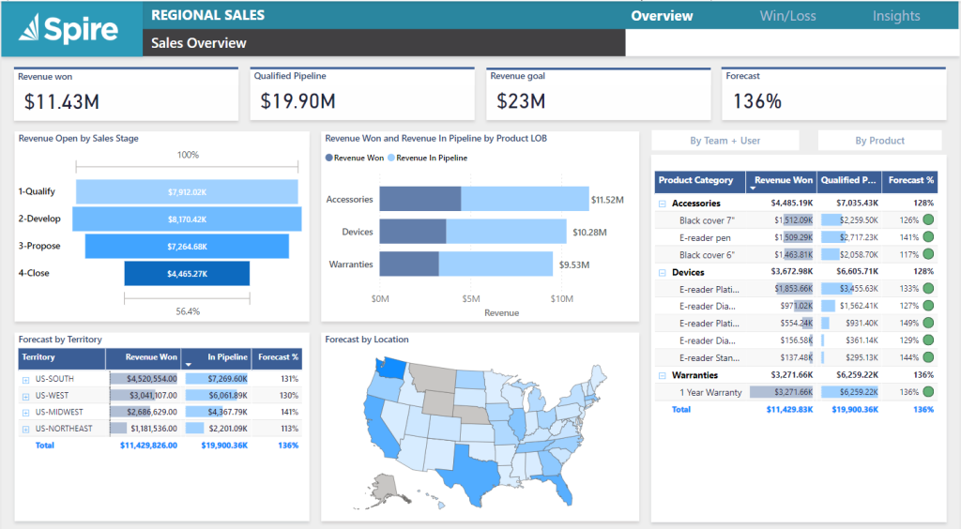
Task: Expand the US-SOUTH territory row
Action: 25,380
